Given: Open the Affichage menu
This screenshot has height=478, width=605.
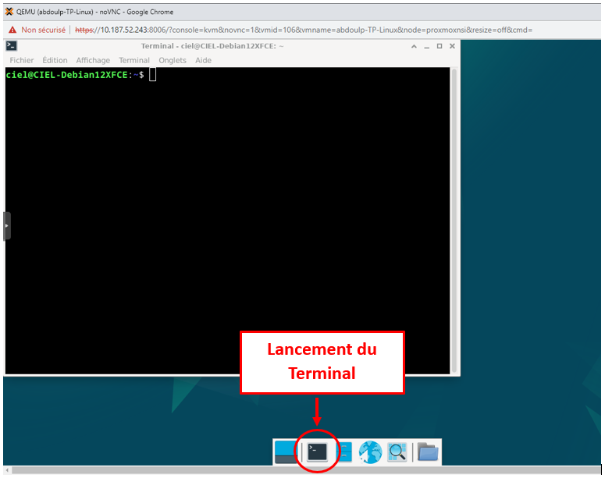Looking at the screenshot, I should pyautogui.click(x=93, y=60).
